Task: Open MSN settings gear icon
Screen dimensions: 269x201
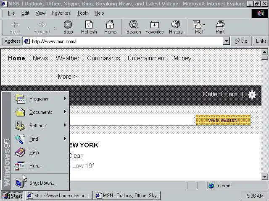Action: [x=252, y=95]
